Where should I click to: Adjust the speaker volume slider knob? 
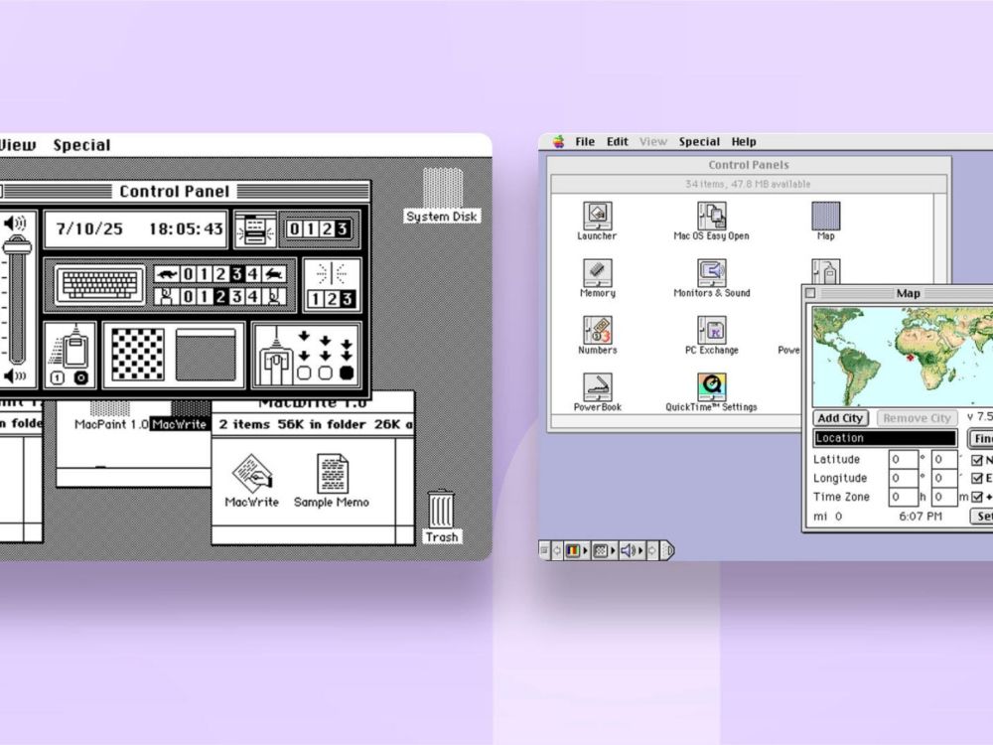[x=17, y=244]
